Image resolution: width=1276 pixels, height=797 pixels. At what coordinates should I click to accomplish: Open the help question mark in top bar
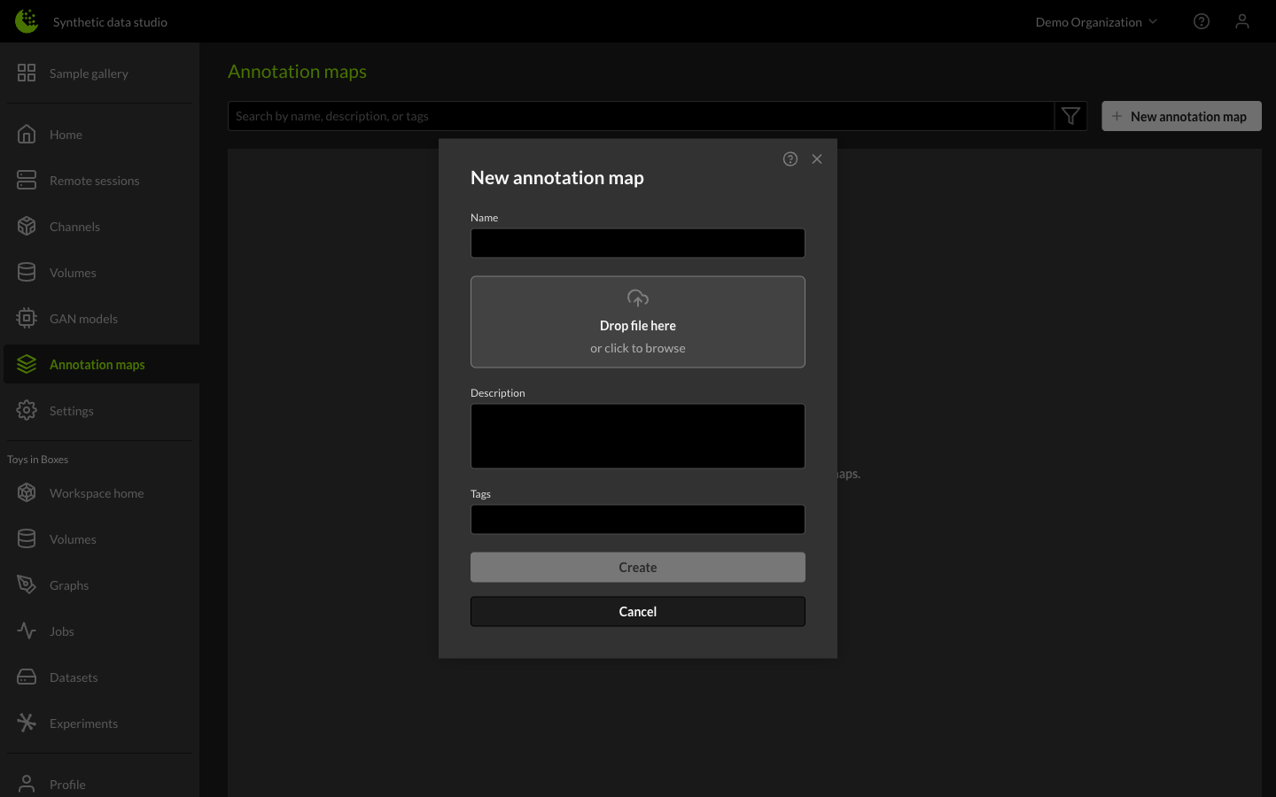(1202, 20)
